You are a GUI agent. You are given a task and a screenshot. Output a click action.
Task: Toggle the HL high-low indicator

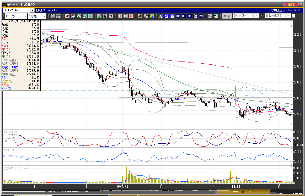coord(184,16)
